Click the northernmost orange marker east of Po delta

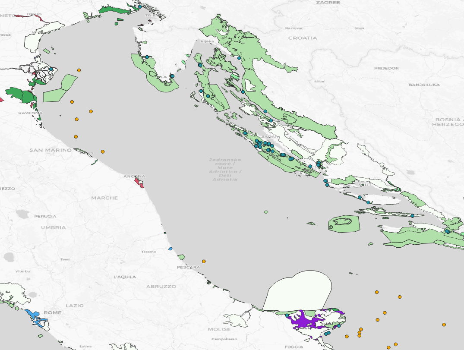[x=79, y=70]
